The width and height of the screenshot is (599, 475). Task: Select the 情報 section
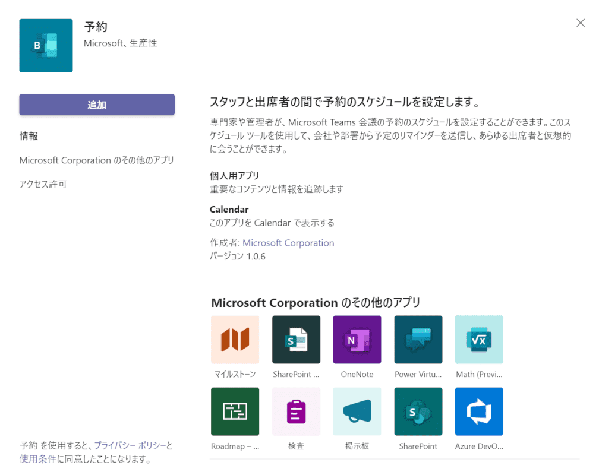pos(29,136)
